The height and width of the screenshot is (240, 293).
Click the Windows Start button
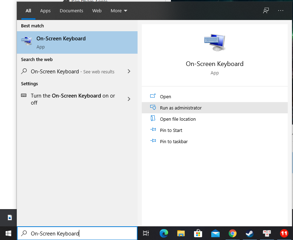point(8,233)
